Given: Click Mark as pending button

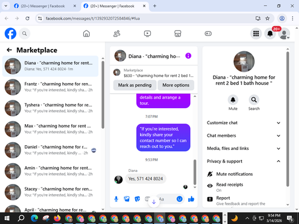Looking at the screenshot, I should (135, 85).
